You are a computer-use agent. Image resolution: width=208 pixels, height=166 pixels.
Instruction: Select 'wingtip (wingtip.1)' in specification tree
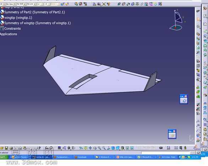pyautogui.click(x=18, y=18)
